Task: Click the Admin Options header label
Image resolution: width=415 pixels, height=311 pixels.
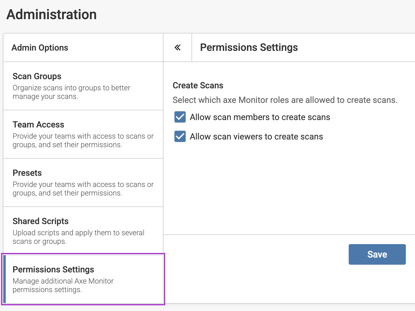Action: point(40,47)
